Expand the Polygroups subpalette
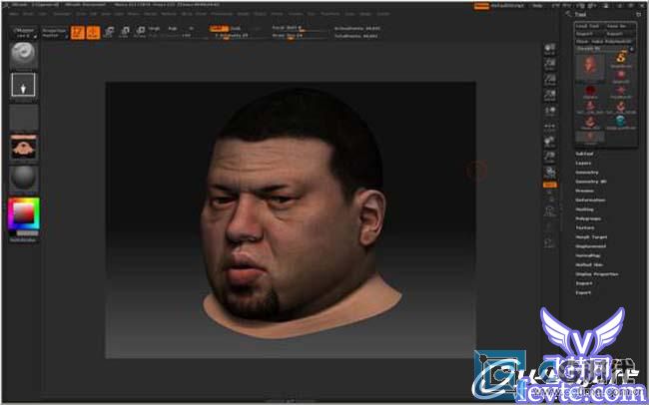Image resolution: width=649 pixels, height=405 pixels. click(x=588, y=218)
